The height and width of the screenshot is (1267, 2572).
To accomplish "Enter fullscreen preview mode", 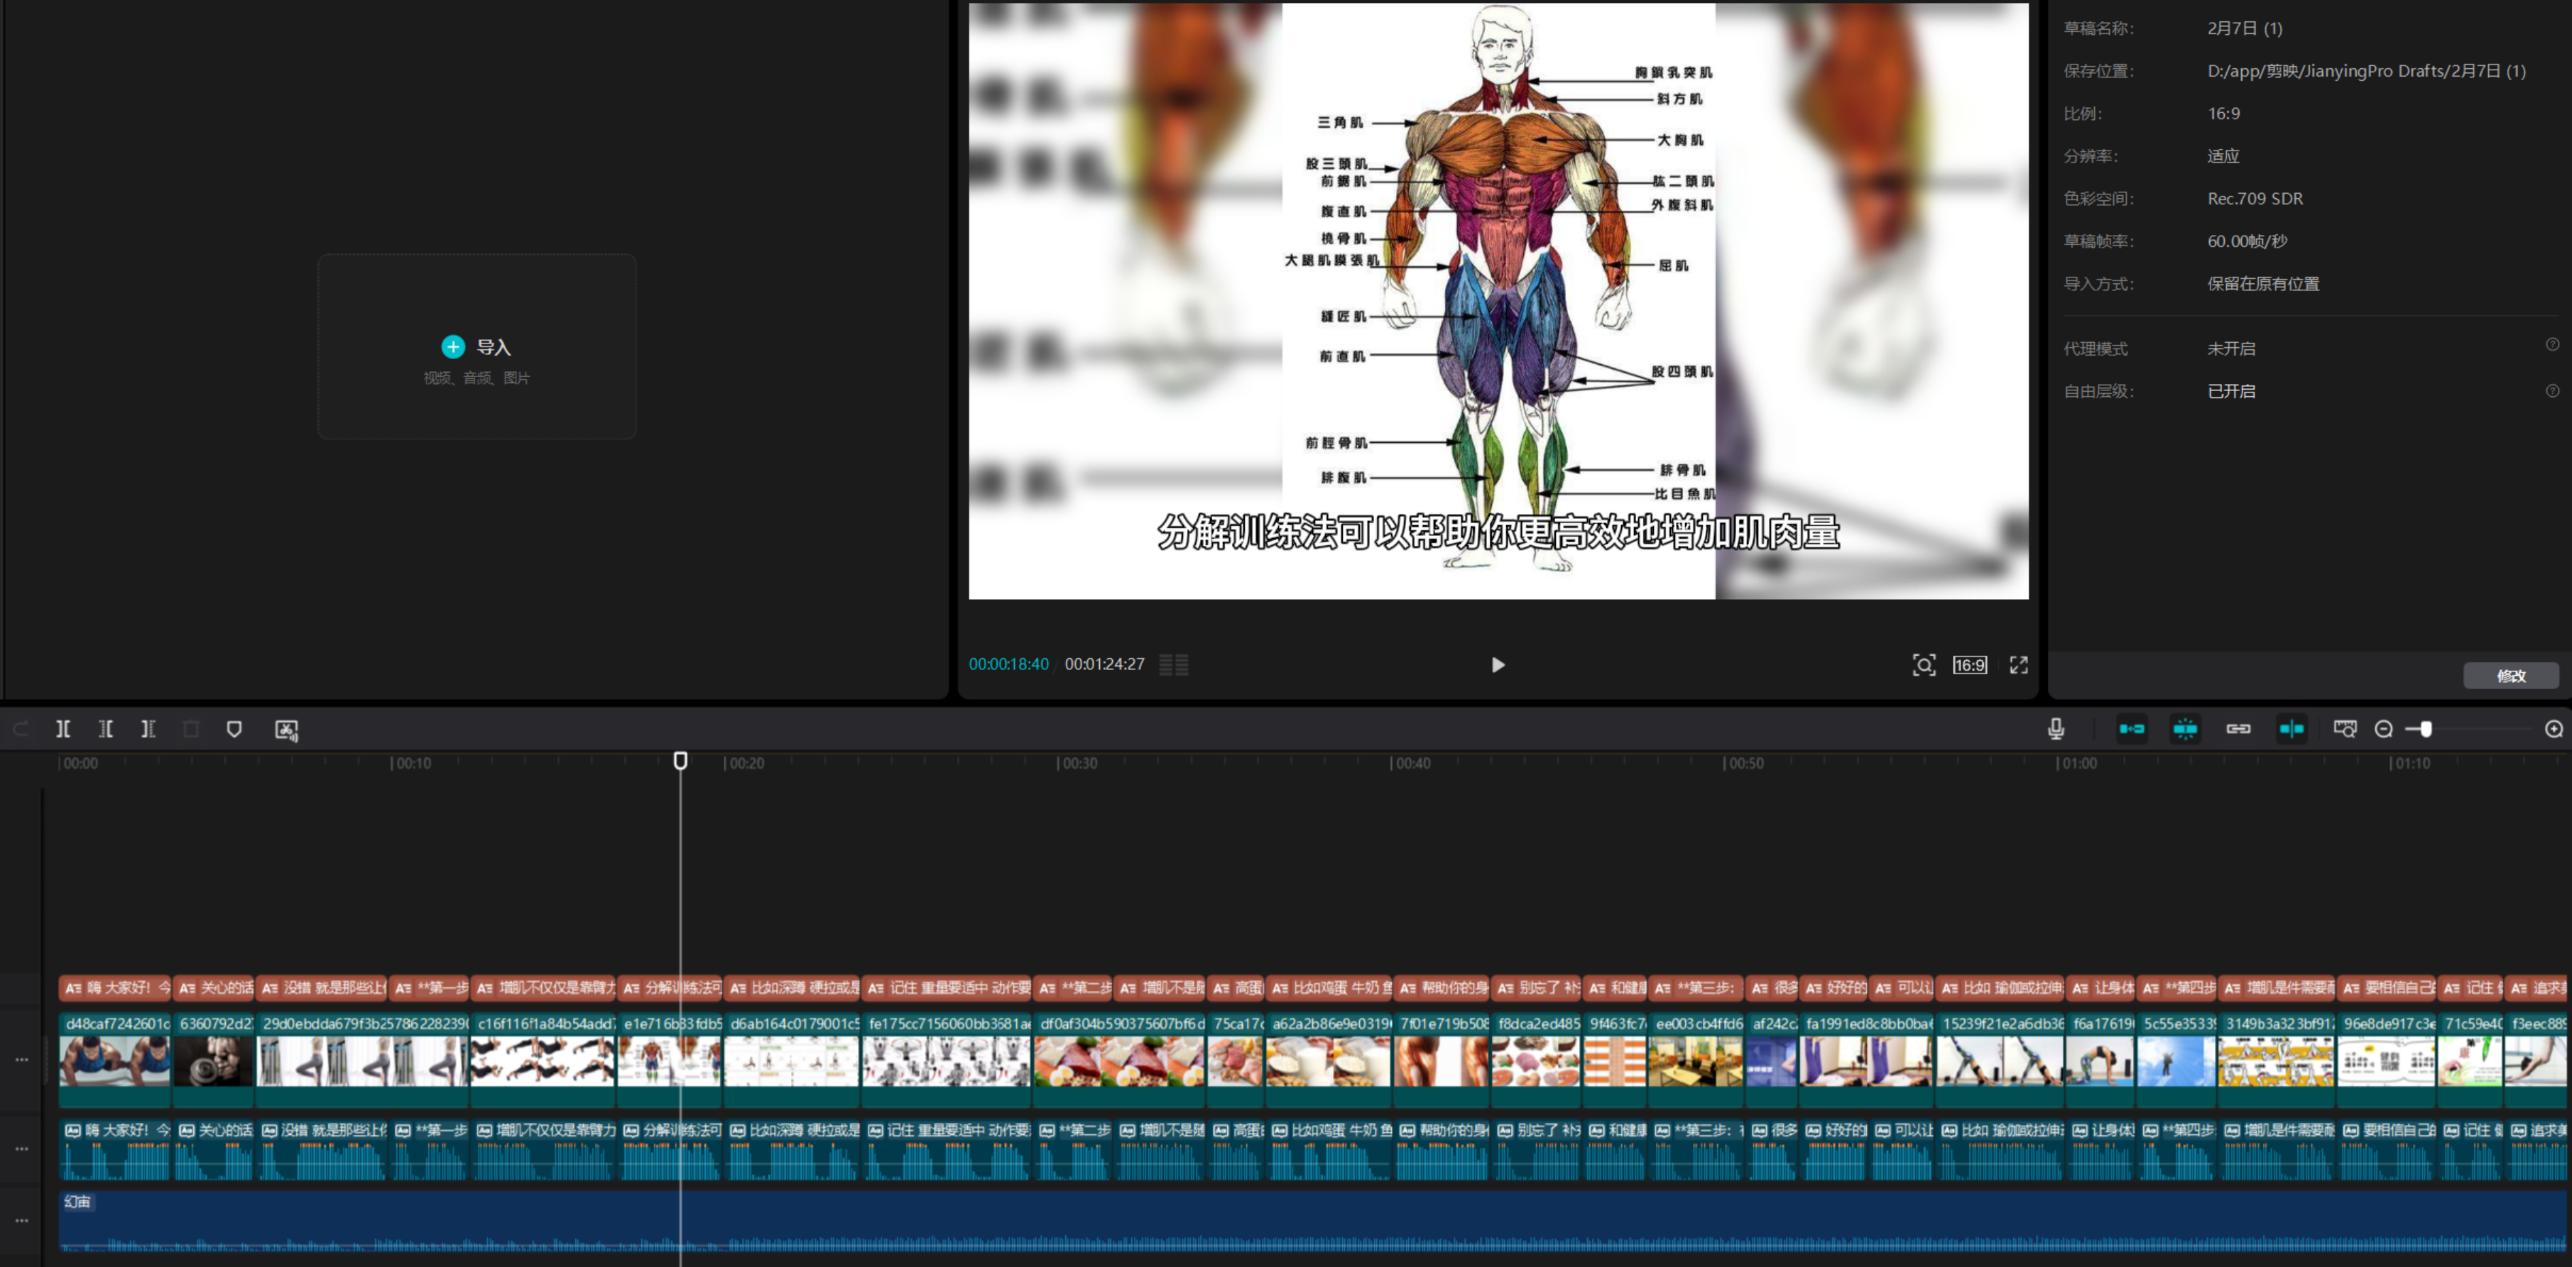I will 2018,664.
